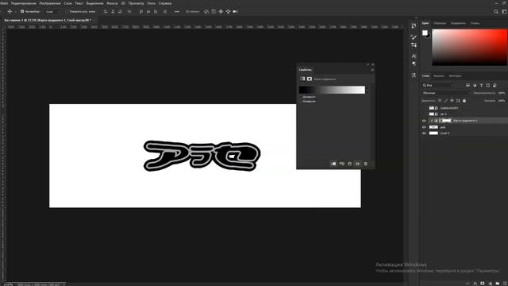Open the gradient map bar in Properties
The image size is (508, 286).
click(332, 90)
